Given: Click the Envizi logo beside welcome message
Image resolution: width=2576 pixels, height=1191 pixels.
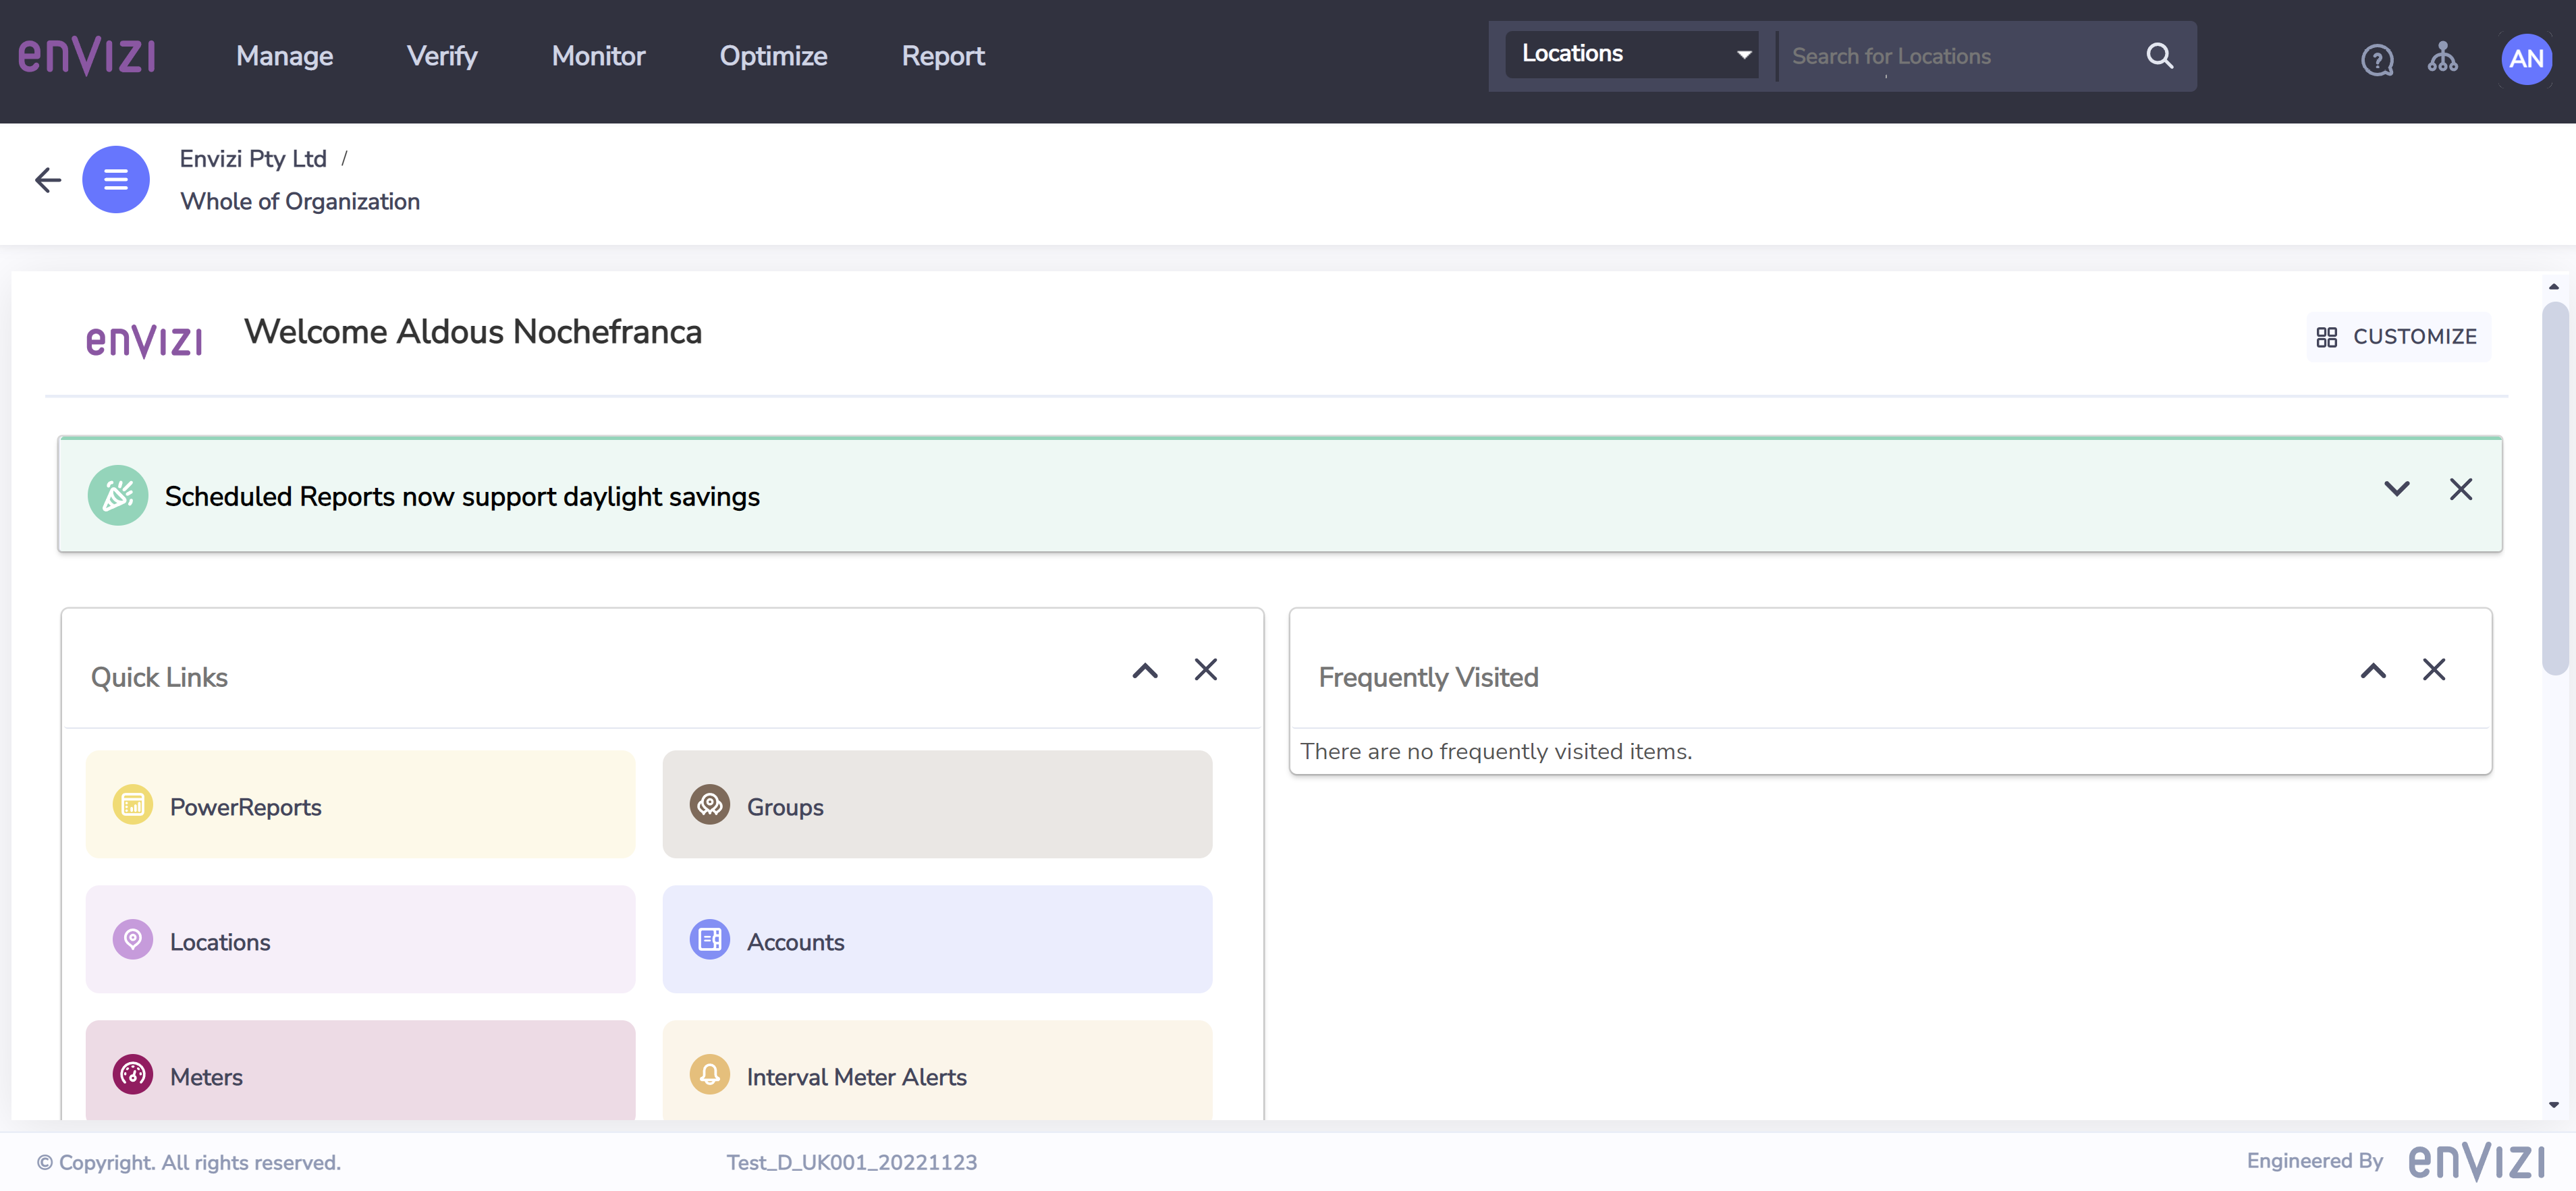Looking at the screenshot, I should (x=144, y=340).
